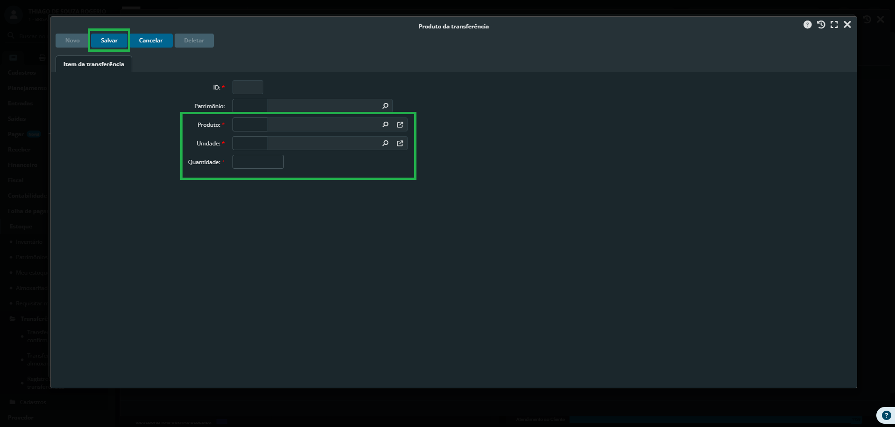Click the search icon in Produto field
This screenshot has height=427, width=895.
tap(385, 124)
